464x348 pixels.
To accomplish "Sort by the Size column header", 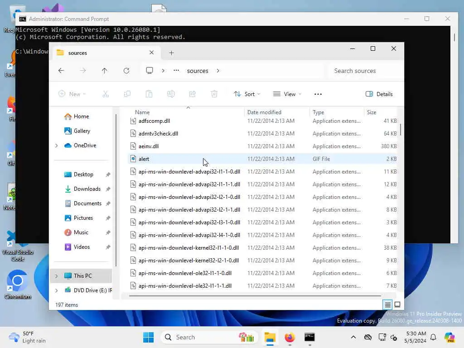I will point(372,112).
